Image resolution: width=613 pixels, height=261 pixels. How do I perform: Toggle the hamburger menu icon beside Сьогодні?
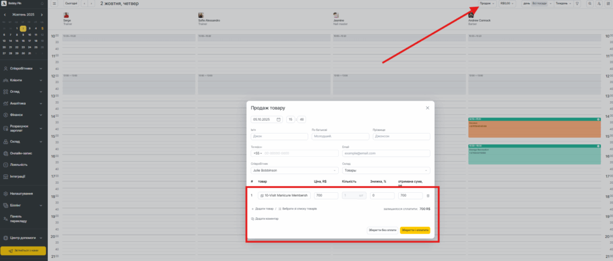click(x=54, y=4)
